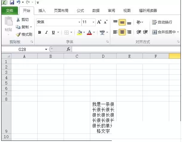
Task: Expand the underline style arrow
Action: click(58, 32)
